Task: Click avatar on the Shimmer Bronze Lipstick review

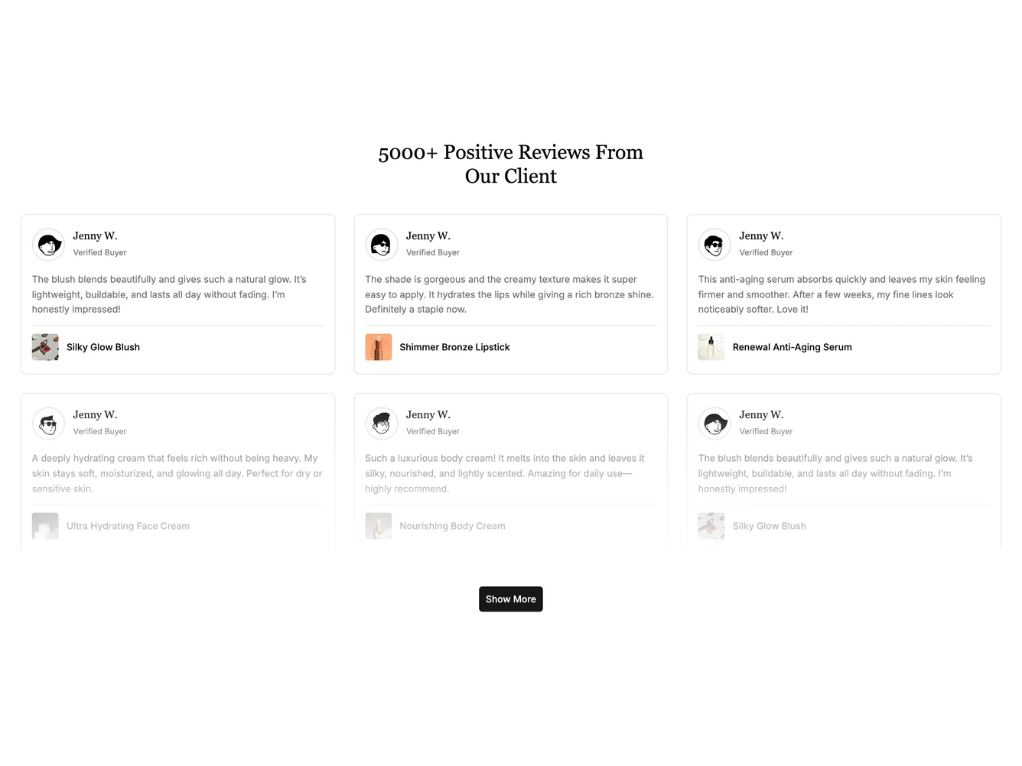Action: [381, 245]
